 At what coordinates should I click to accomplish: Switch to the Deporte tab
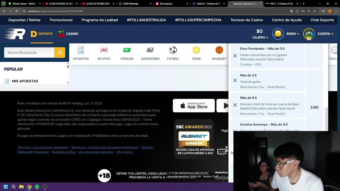(42, 34)
